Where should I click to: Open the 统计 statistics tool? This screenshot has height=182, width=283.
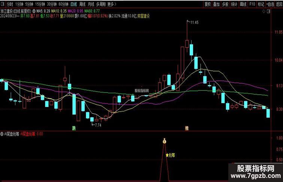[x=234, y=4]
